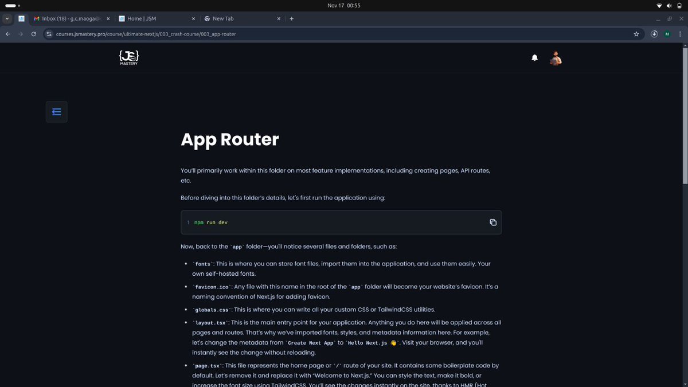Screen dimensions: 688x387
Task: Click the App Router heading
Action: click(x=230, y=139)
